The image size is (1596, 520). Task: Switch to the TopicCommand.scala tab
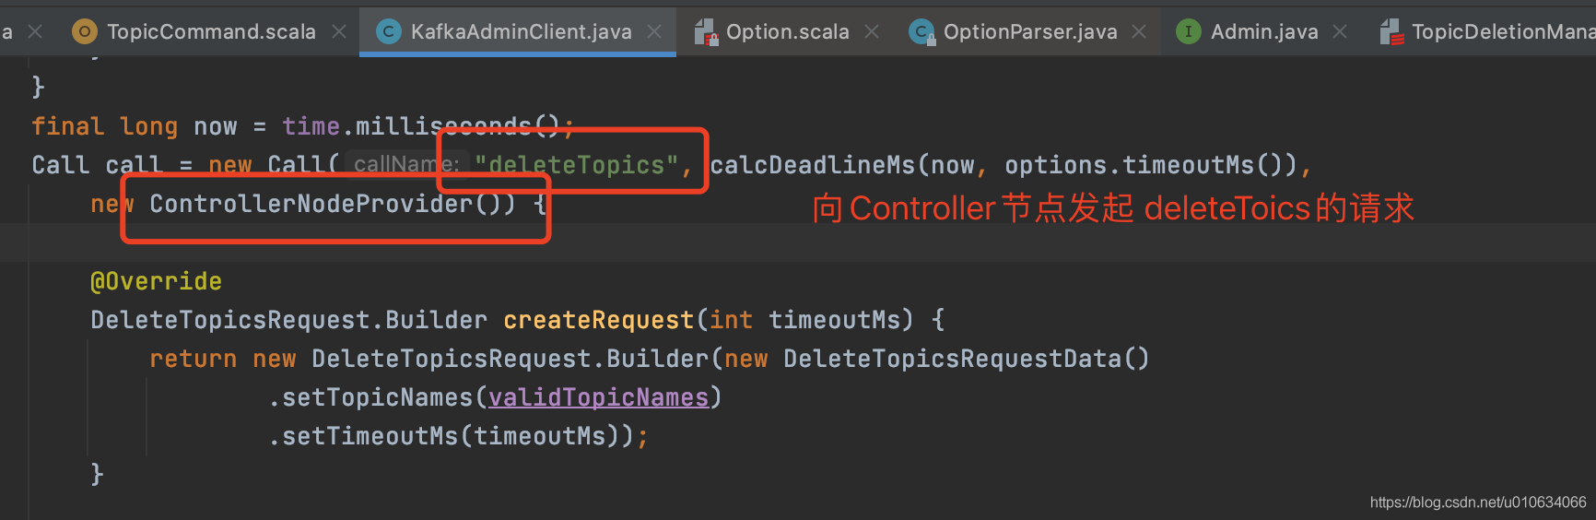coord(211,31)
